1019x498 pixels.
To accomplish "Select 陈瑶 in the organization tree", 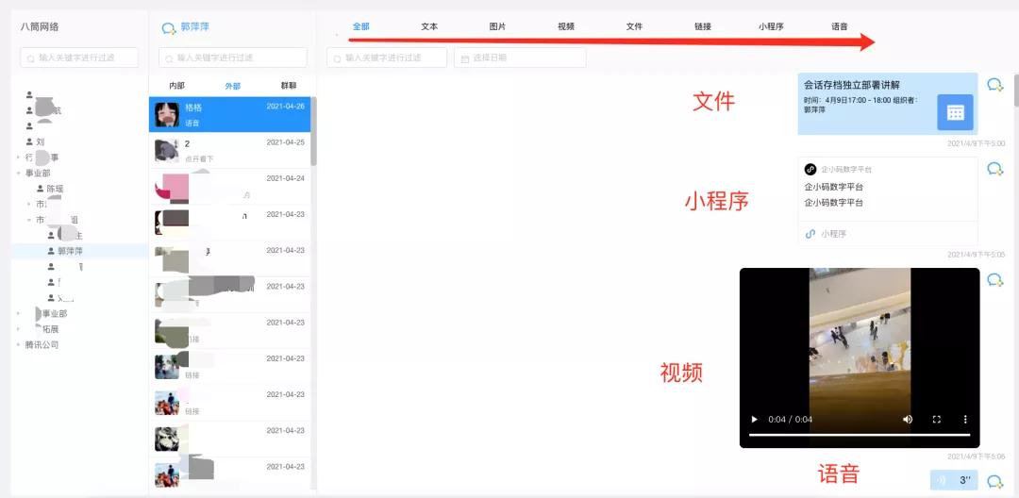I will 55,189.
